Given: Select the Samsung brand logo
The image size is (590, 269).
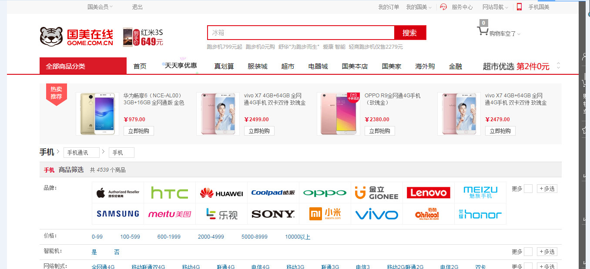Looking at the screenshot, I should tap(118, 214).
